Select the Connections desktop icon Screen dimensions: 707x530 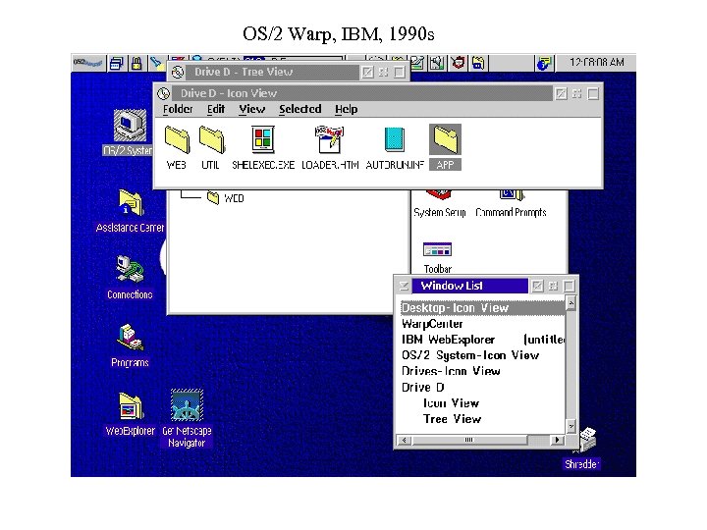click(x=130, y=276)
